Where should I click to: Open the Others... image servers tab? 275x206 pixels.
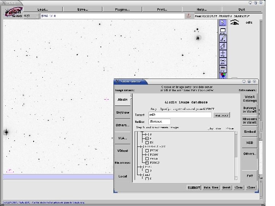(123, 125)
